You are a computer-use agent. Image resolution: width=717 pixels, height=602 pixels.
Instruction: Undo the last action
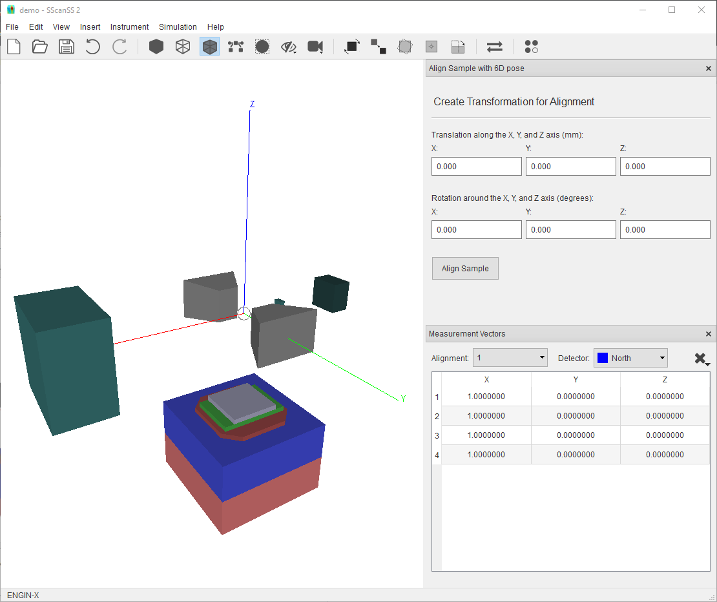pos(93,47)
